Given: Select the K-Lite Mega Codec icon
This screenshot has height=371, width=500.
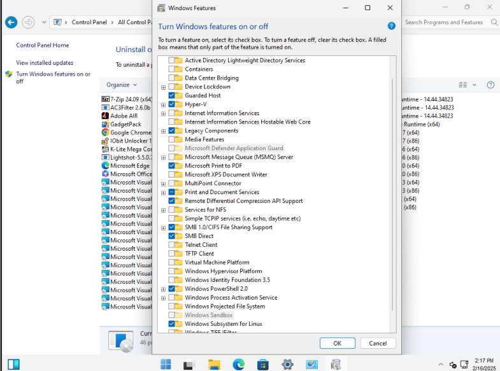Looking at the screenshot, I should (x=105, y=149).
